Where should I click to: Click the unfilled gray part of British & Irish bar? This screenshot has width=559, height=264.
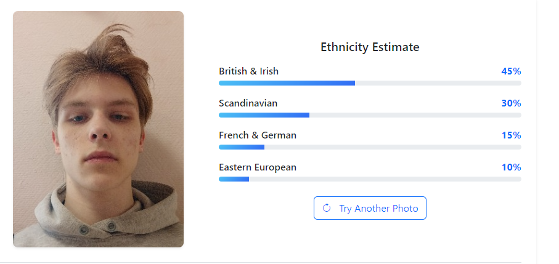pyautogui.click(x=438, y=83)
